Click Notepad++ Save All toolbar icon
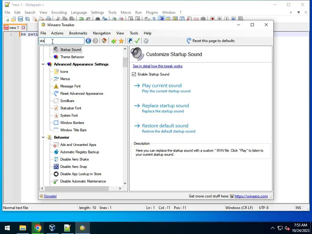The height and width of the screenshot is (234, 312). [x=27, y=19]
